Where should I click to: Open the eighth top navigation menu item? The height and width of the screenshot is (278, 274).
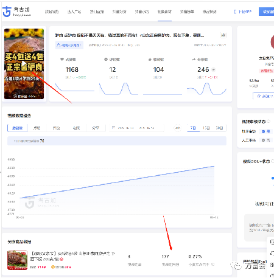tap(209, 12)
